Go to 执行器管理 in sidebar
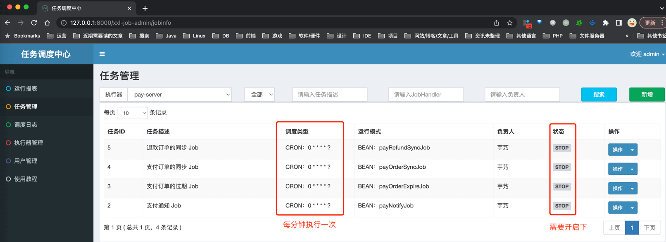 [29, 143]
